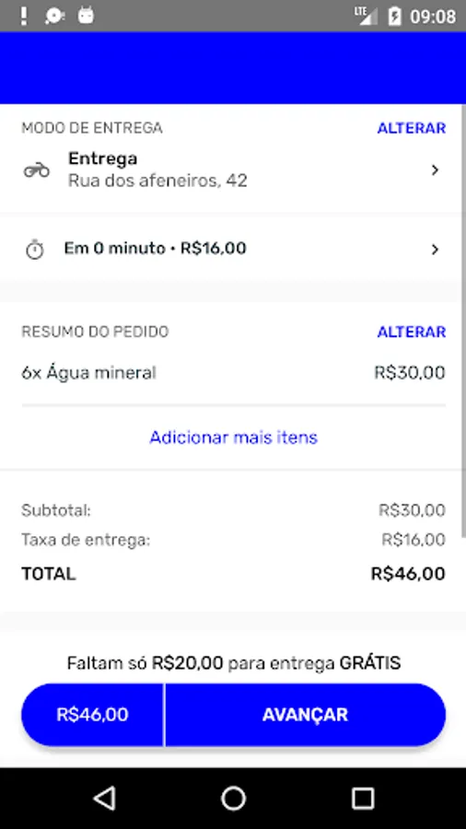Viewport: 466px width, 829px height.
Task: Tap the motorcycle delivery icon
Action: coord(37,170)
